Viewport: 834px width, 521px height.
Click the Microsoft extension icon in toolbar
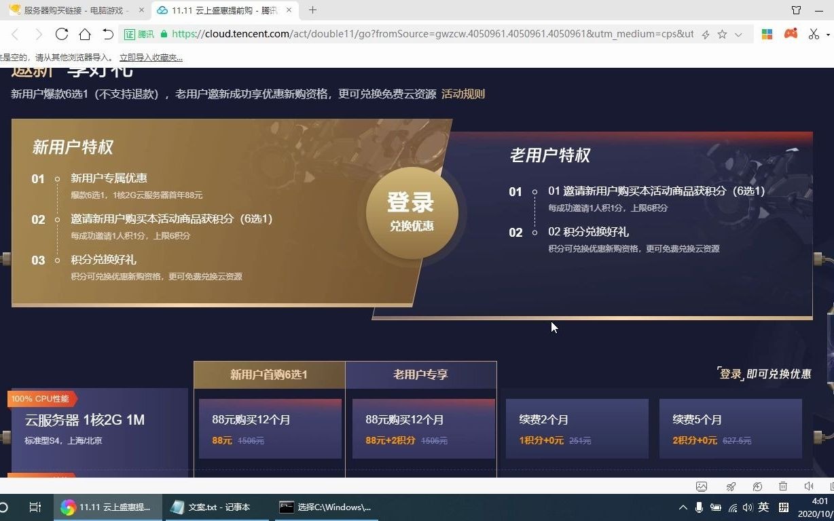pos(767,34)
